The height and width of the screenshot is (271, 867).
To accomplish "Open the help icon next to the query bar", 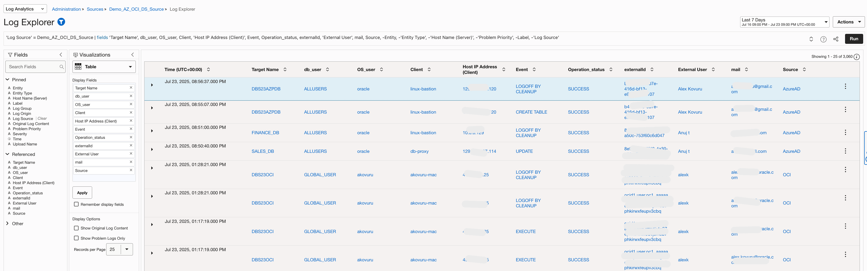I will (x=823, y=39).
